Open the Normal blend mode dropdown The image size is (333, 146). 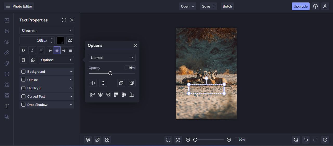click(112, 58)
